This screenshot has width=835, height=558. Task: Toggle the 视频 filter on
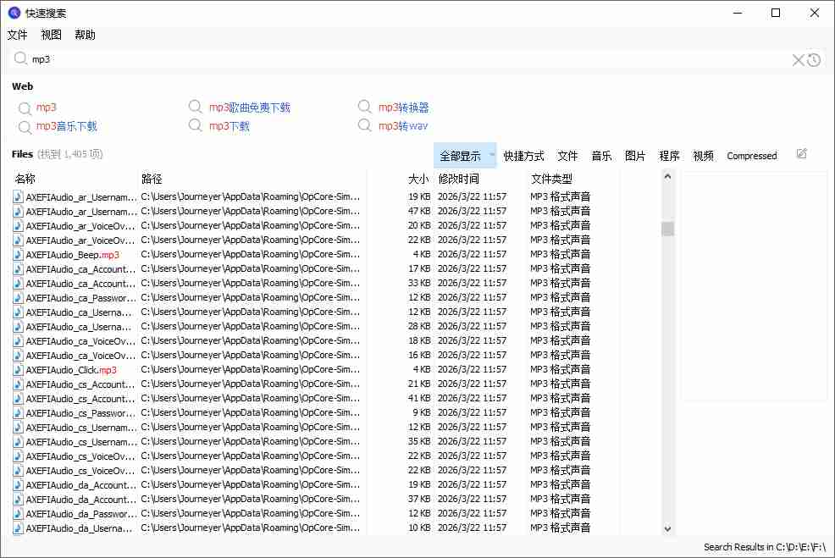click(x=702, y=156)
